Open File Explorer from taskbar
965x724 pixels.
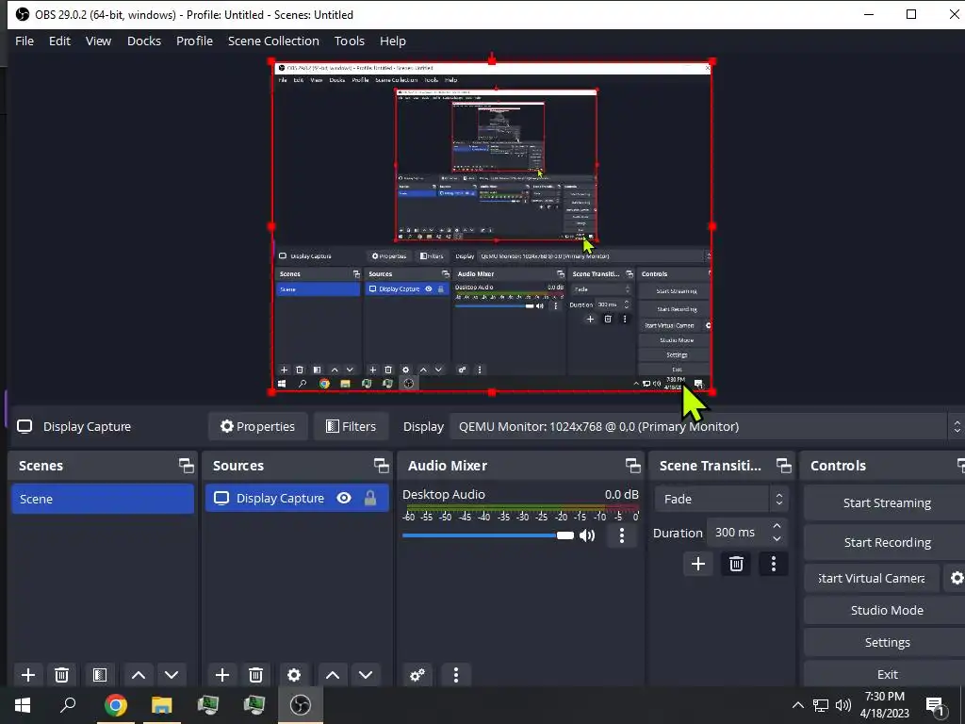click(162, 705)
